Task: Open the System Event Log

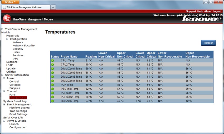Action: [15, 101]
